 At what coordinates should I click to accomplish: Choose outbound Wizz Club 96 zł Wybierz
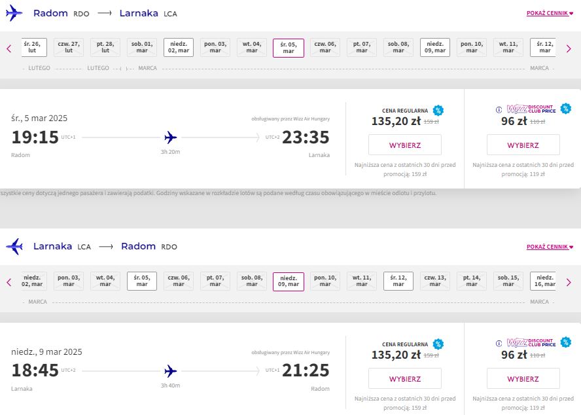point(523,145)
